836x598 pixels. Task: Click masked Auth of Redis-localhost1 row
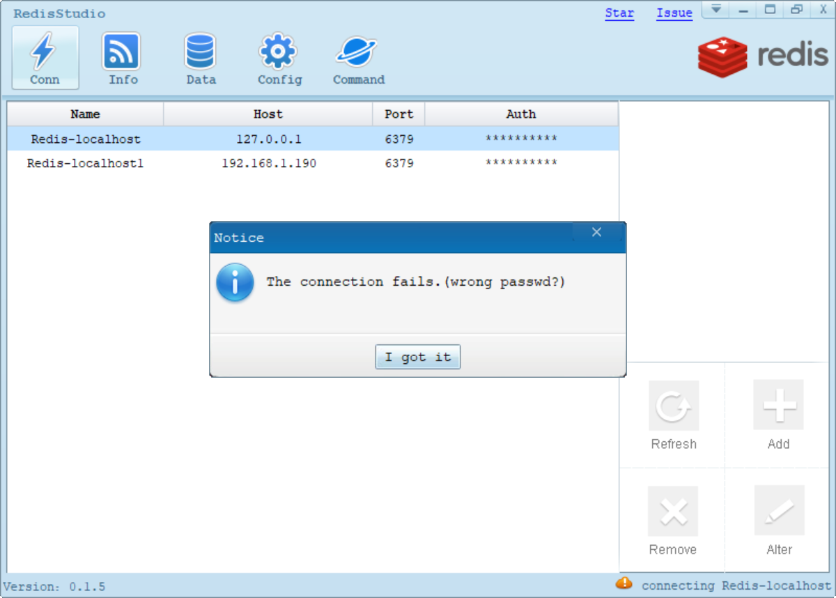[x=521, y=164]
